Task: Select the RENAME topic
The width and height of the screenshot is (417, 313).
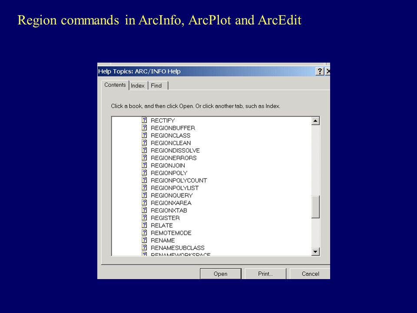Action: tap(163, 240)
